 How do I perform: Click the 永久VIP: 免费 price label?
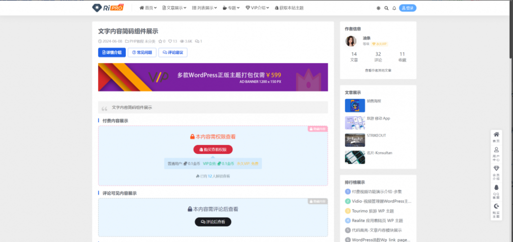247,163
